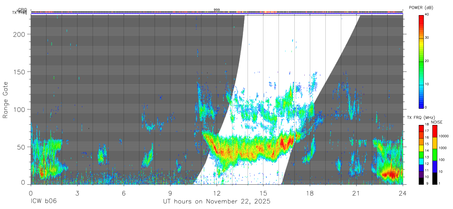Image resolution: width=453 pixels, height=209 pixels.
Task: Pick the blue bottom of the power colorbar
Action: click(x=422, y=103)
